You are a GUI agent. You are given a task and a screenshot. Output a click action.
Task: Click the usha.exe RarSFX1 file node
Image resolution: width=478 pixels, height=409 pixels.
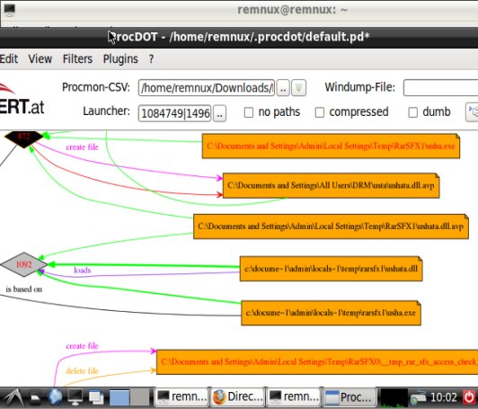(x=331, y=147)
